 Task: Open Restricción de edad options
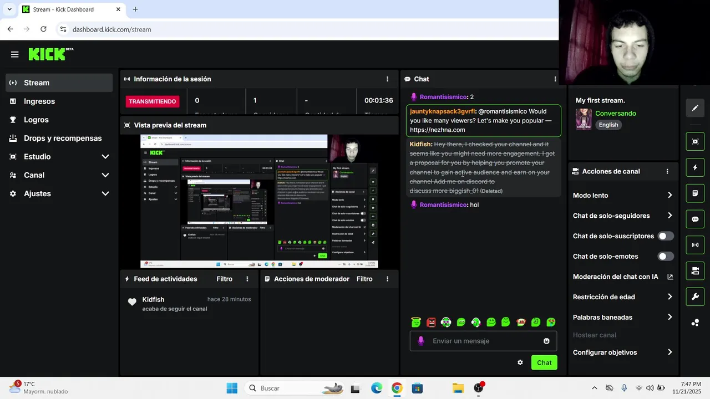click(x=622, y=297)
